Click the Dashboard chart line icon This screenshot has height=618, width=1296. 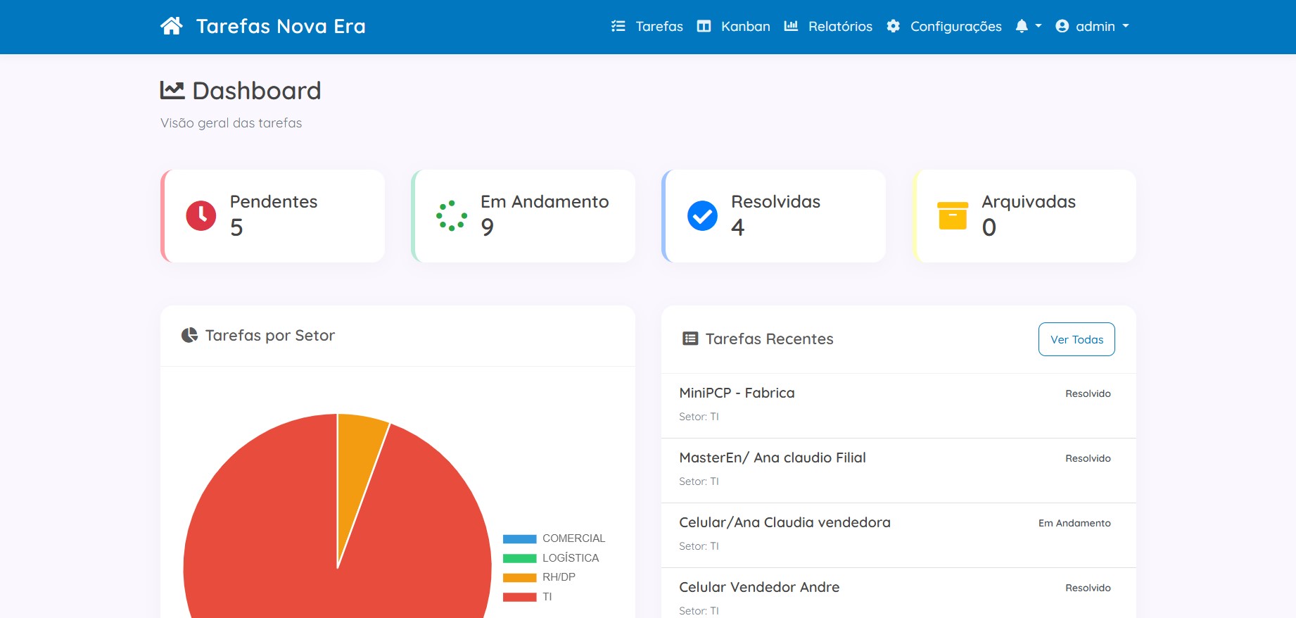172,90
